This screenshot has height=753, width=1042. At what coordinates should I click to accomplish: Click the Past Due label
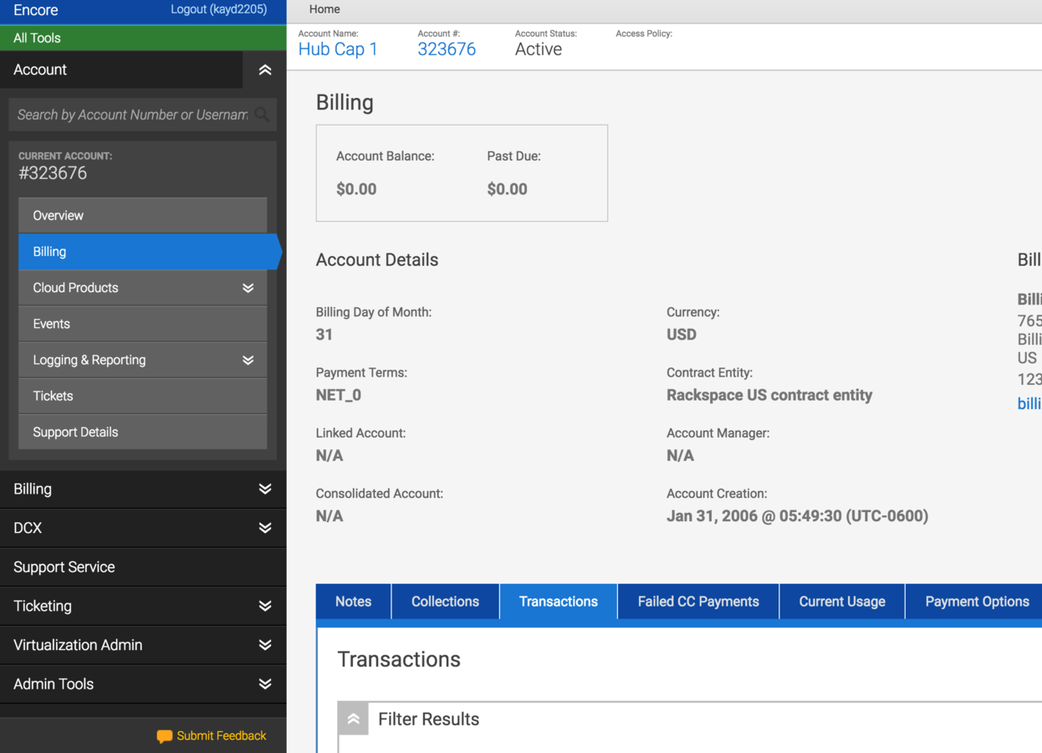point(514,156)
